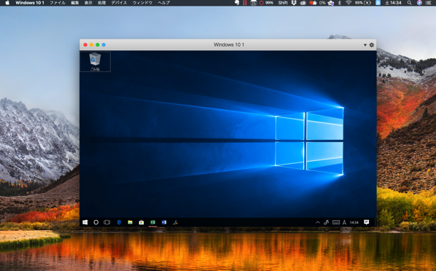Click the red dot cloud menu bar icon
This screenshot has height=271, width=436.
[x=313, y=3]
